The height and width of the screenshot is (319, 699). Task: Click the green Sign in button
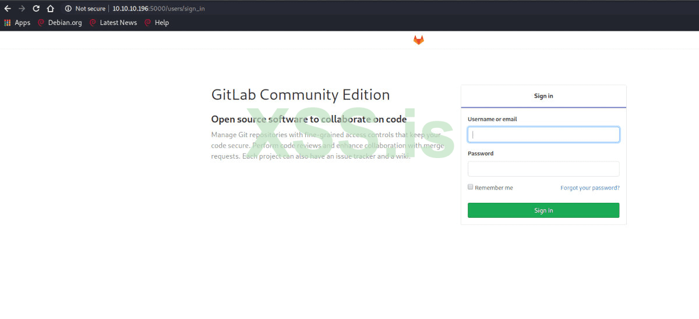(x=543, y=210)
